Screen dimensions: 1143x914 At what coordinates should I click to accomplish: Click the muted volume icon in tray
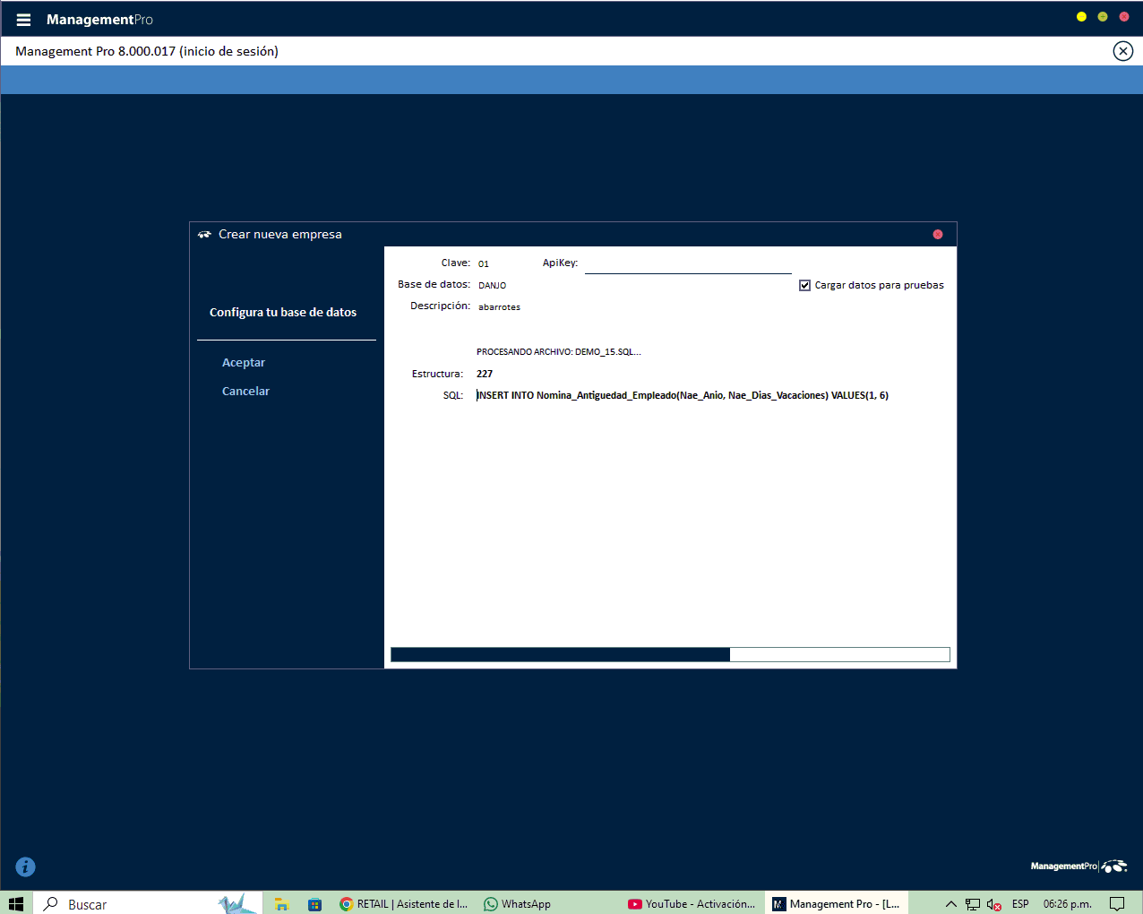(x=993, y=904)
